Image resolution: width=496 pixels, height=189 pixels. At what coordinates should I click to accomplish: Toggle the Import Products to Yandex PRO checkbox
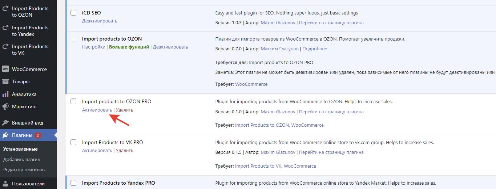click(x=73, y=183)
